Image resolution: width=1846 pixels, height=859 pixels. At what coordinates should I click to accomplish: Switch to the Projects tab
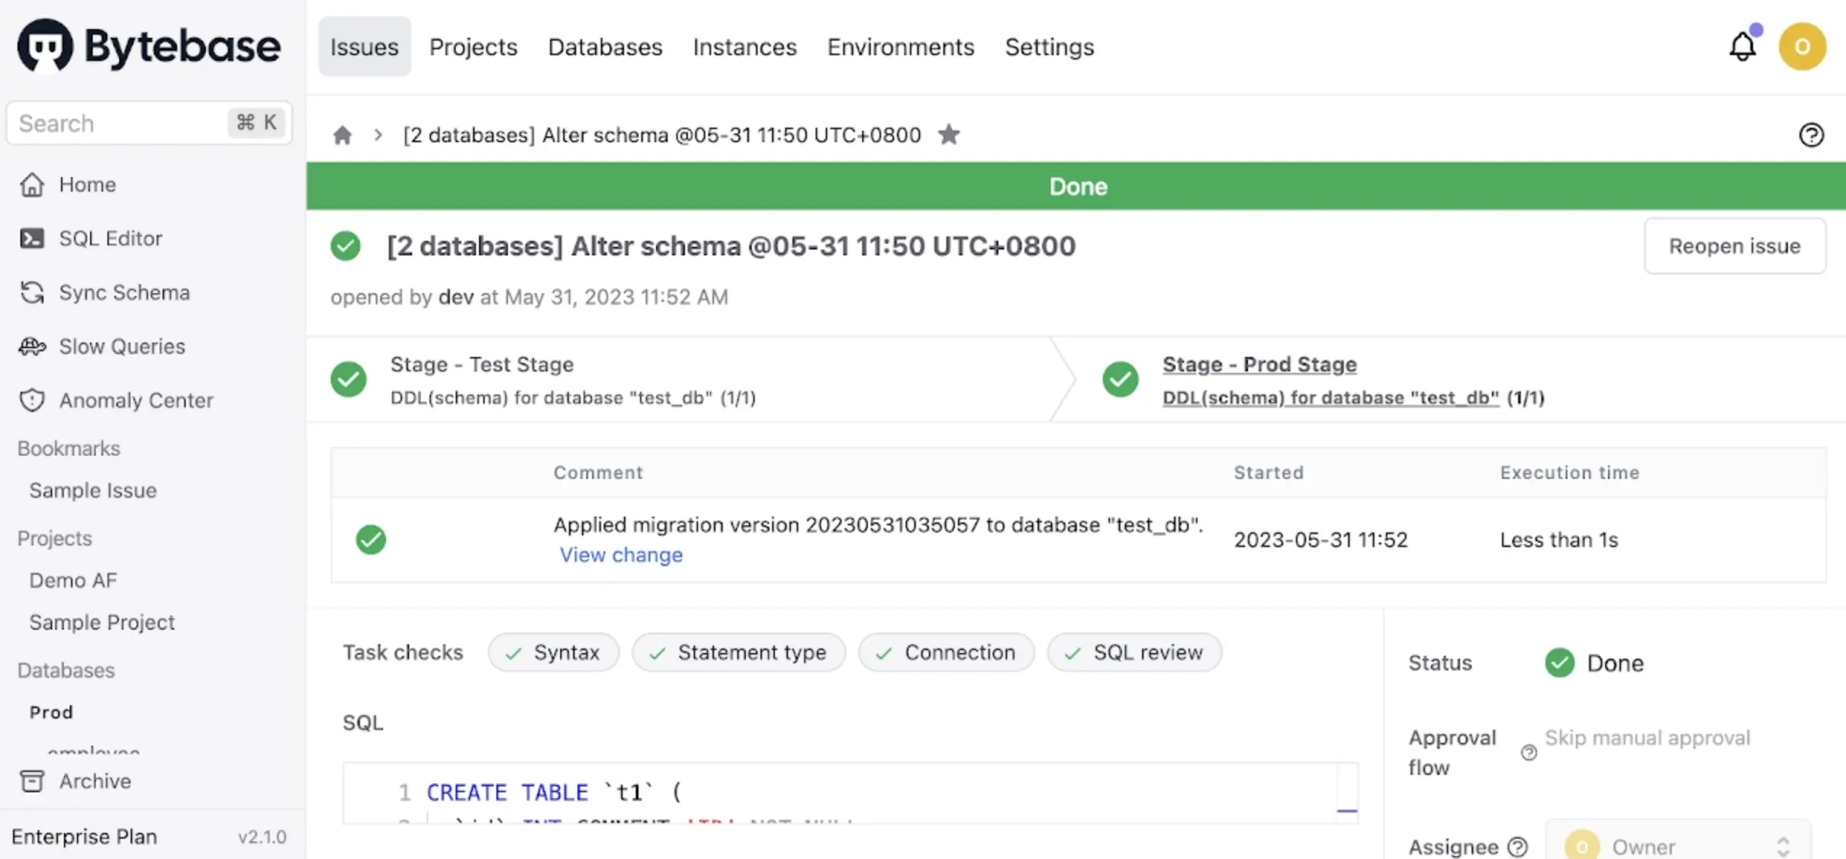click(x=473, y=47)
